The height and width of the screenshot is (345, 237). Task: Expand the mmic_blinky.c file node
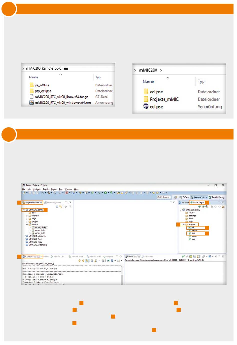pyautogui.click(x=30, y=228)
